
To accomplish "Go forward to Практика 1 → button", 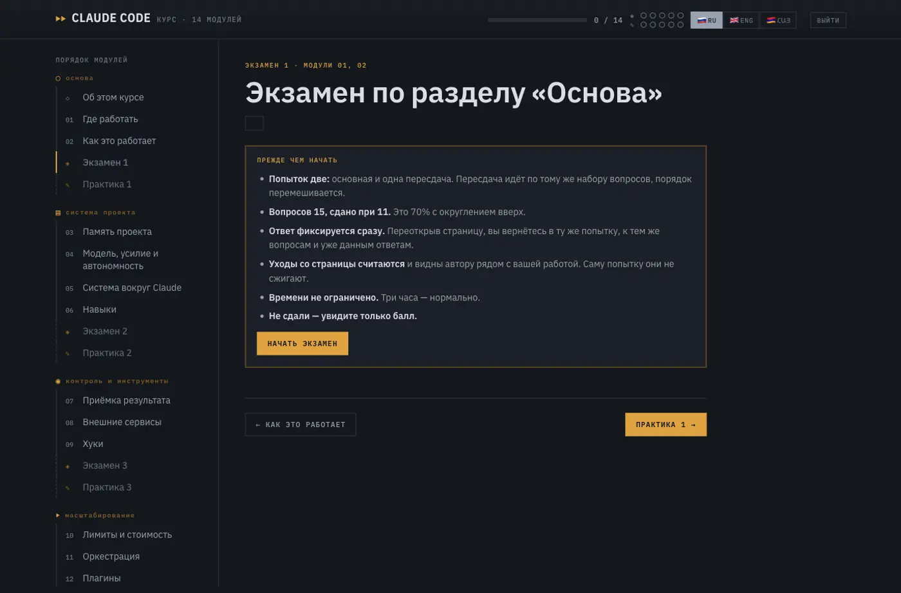I will click(665, 424).
